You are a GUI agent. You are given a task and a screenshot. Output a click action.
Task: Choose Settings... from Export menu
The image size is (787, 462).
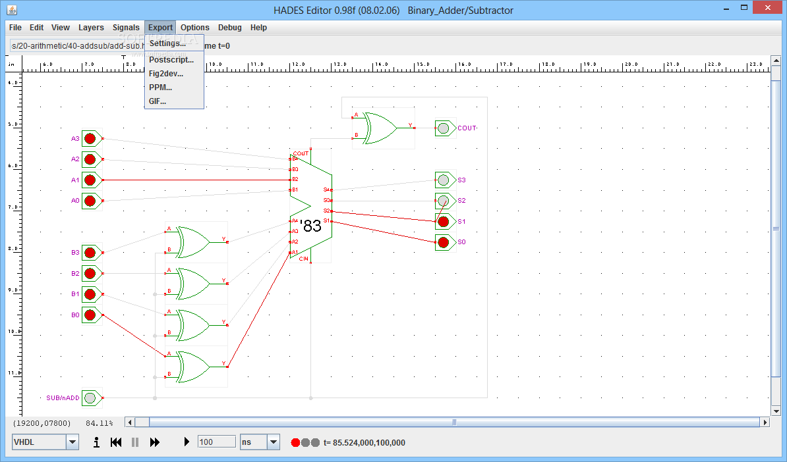click(x=174, y=43)
